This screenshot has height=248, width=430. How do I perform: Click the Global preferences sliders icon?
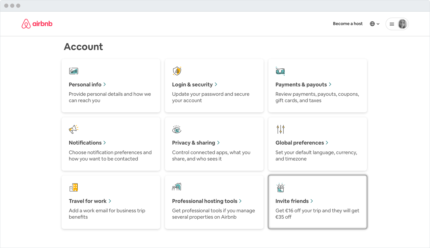280,129
